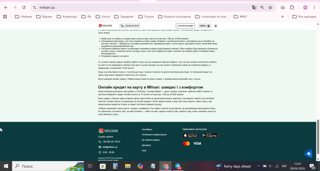Open Microsoft Store from the taskbar

coord(102,166)
